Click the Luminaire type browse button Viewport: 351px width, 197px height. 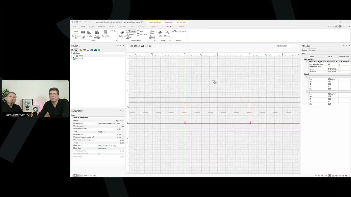[123, 124]
